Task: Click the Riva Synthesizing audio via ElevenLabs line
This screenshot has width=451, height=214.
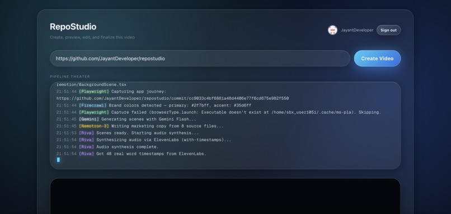Action: [144, 140]
